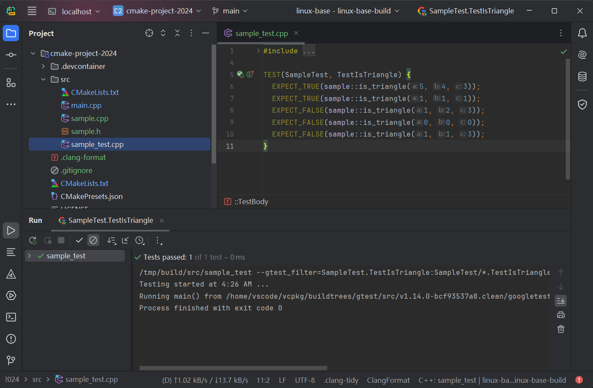Open sample.cpp in project tree

(x=90, y=118)
